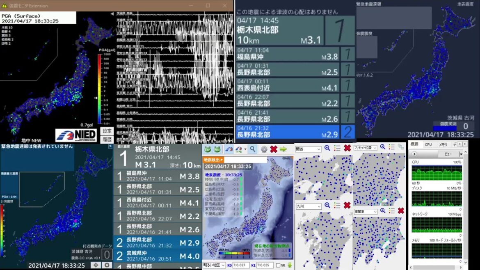
Task: Click the PRO frog icon in EqWatch toolbar
Action: tap(217, 149)
